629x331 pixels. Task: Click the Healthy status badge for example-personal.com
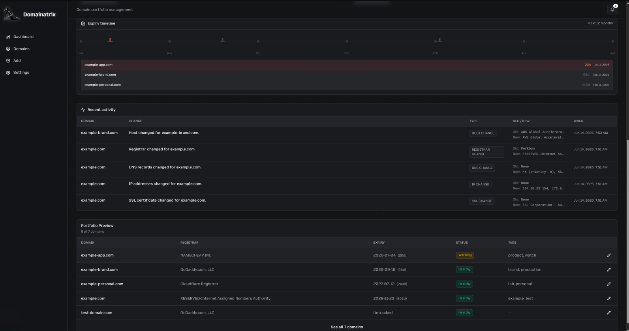464,284
